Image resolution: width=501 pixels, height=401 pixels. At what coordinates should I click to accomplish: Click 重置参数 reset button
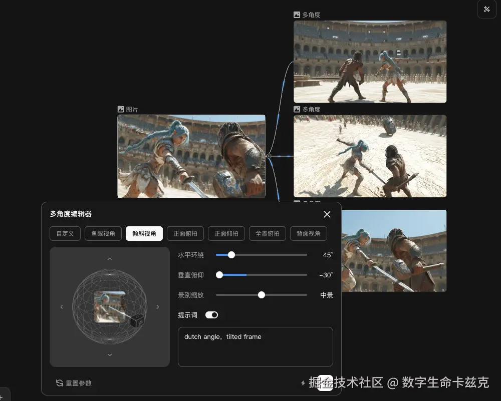point(74,383)
